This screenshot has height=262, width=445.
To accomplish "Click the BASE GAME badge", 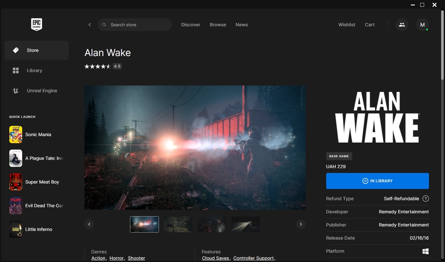I will 339,156.
